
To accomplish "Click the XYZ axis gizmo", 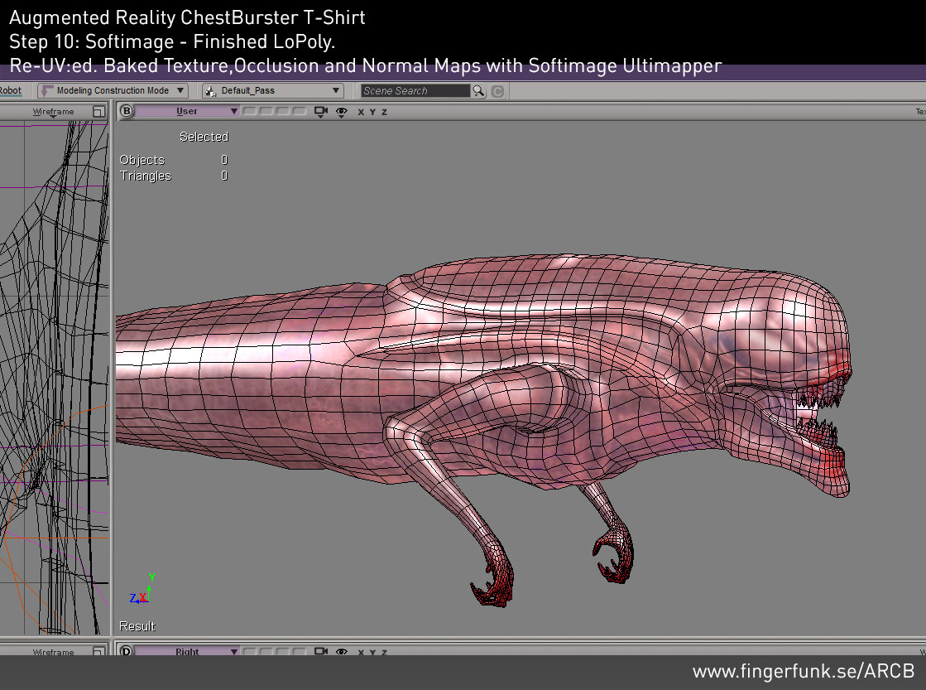I will click(142, 590).
